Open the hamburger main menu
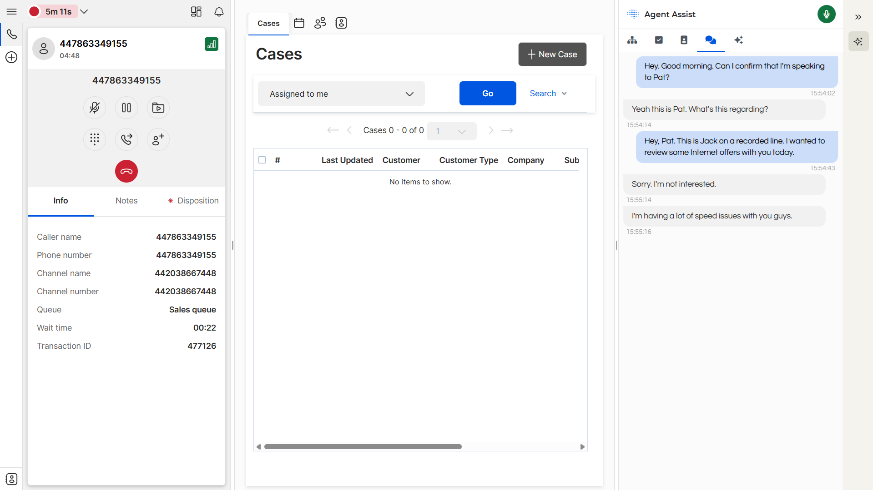 click(x=11, y=11)
